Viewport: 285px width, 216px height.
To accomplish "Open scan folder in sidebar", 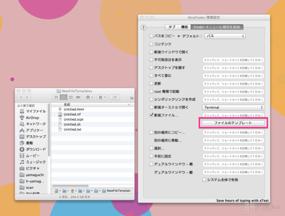I will coord(26,188).
